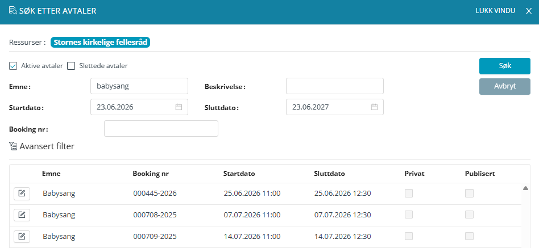This screenshot has height=248, width=539.
Task: Select booking number 000445-2026
Action: click(155, 194)
